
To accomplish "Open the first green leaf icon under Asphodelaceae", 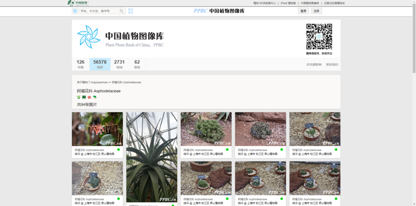I will [x=78, y=97].
